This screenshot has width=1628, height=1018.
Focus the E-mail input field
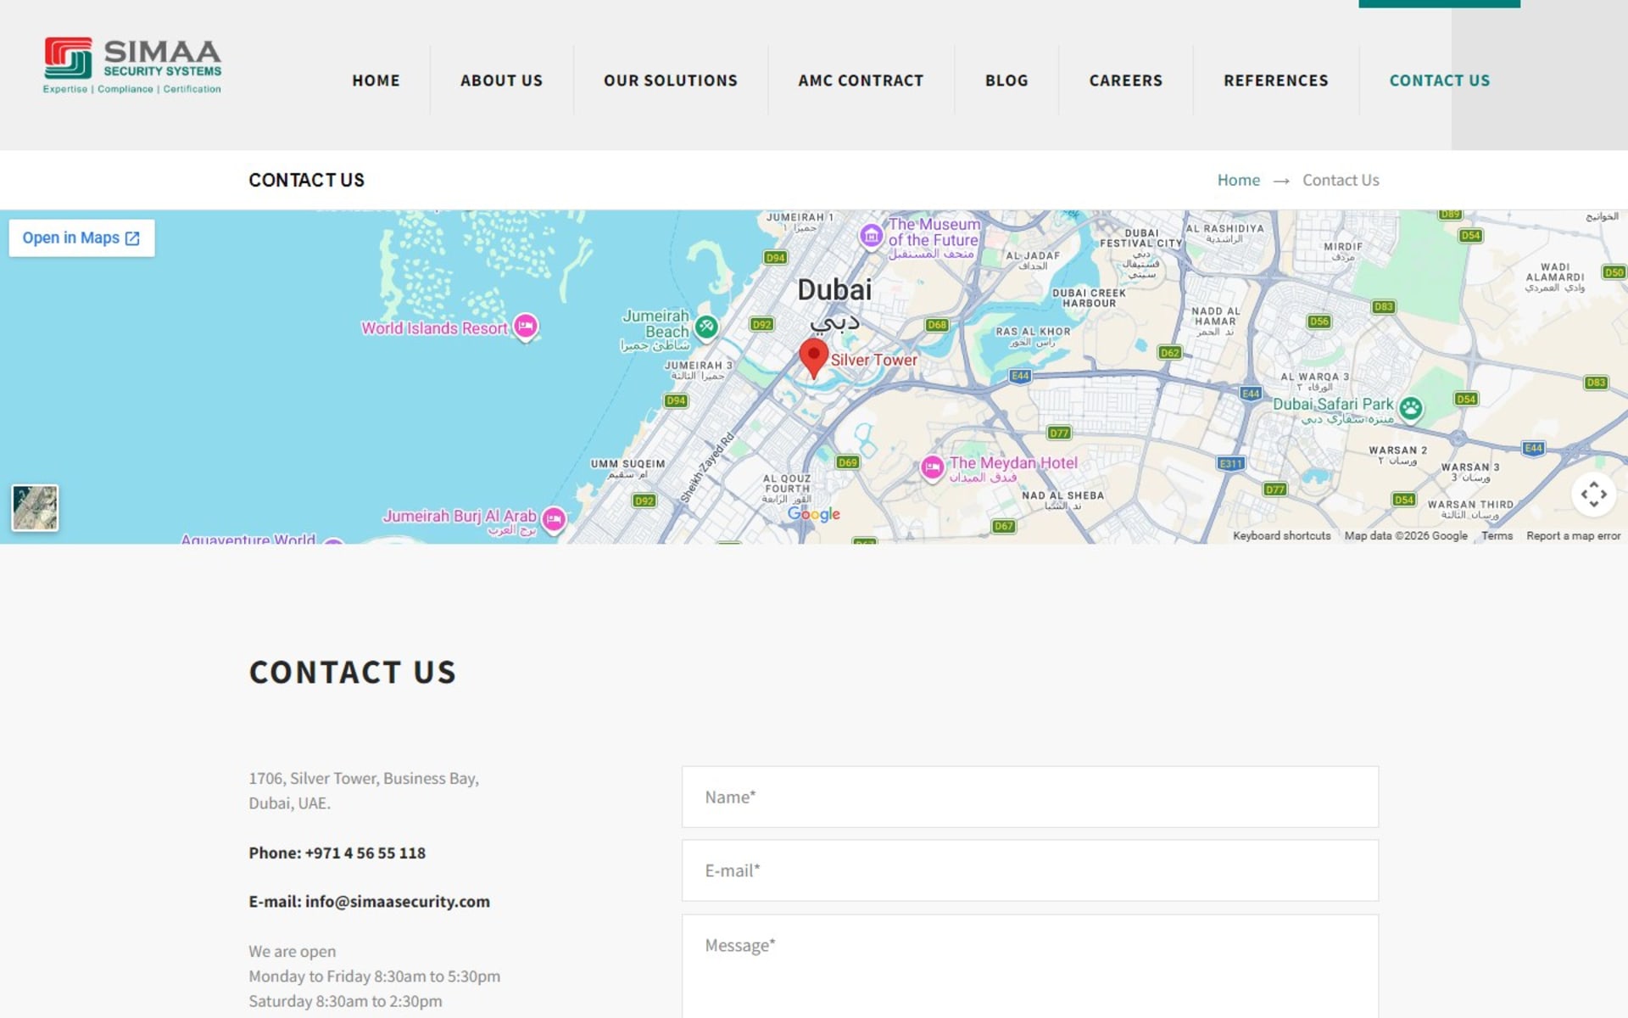[1030, 871]
